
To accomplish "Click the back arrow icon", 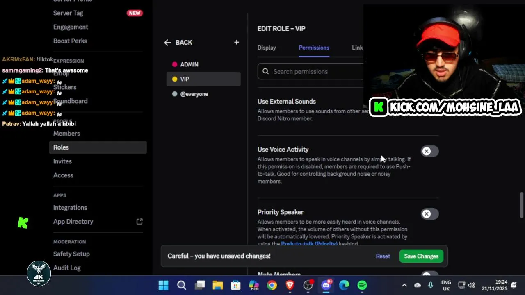I will (167, 43).
